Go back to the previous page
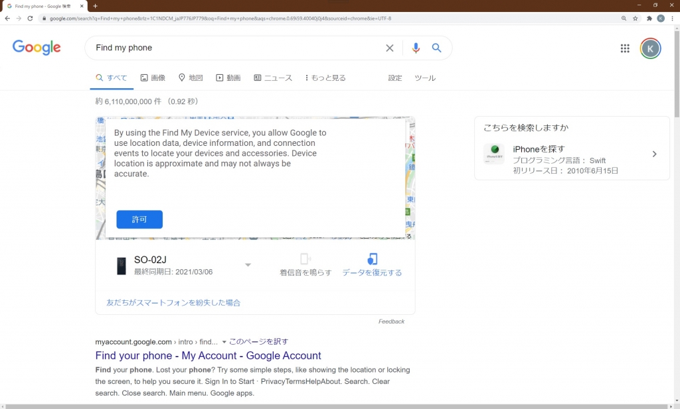Viewport: 680px width, 409px height. [7, 18]
